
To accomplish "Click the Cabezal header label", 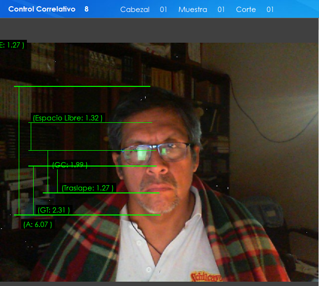I will (135, 10).
